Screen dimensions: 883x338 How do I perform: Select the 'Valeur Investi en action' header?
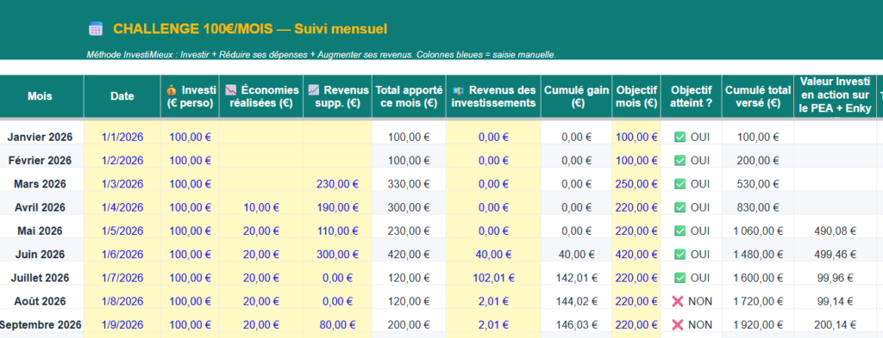835,96
